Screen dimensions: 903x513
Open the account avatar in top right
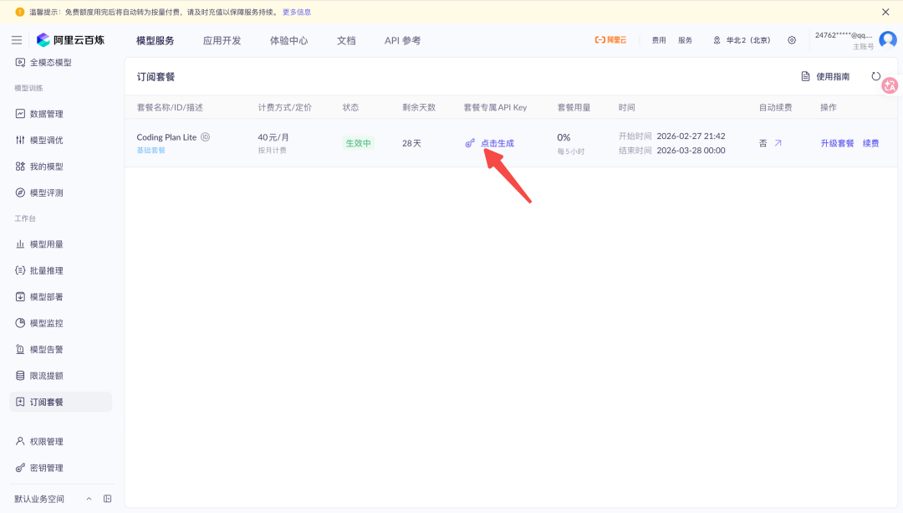(886, 38)
